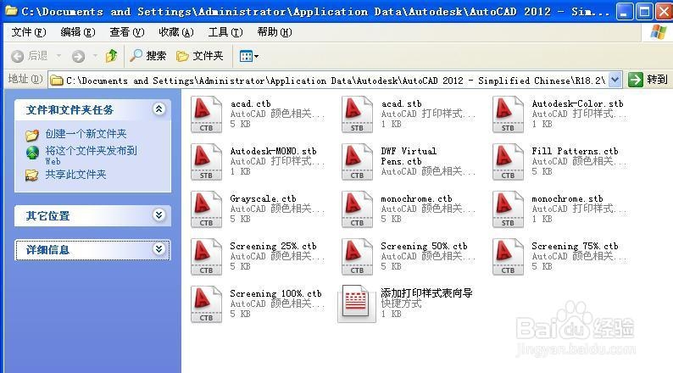673x373 pixels.
Task: Open the 帮助(H) menu
Action: coord(275,32)
